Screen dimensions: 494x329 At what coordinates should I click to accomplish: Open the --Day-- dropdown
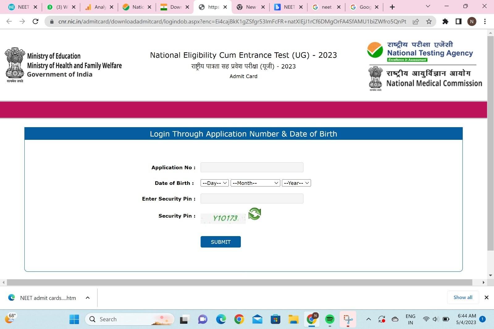click(x=214, y=183)
